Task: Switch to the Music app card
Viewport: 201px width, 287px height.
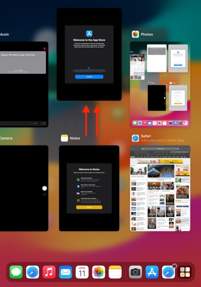Action: pyautogui.click(x=24, y=85)
